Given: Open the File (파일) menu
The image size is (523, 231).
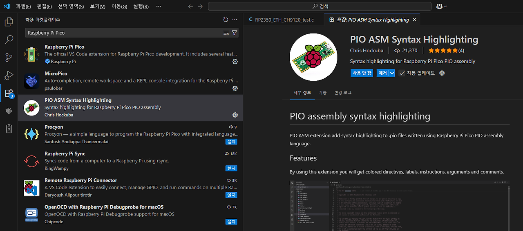Looking at the screenshot, I should 23,7.
